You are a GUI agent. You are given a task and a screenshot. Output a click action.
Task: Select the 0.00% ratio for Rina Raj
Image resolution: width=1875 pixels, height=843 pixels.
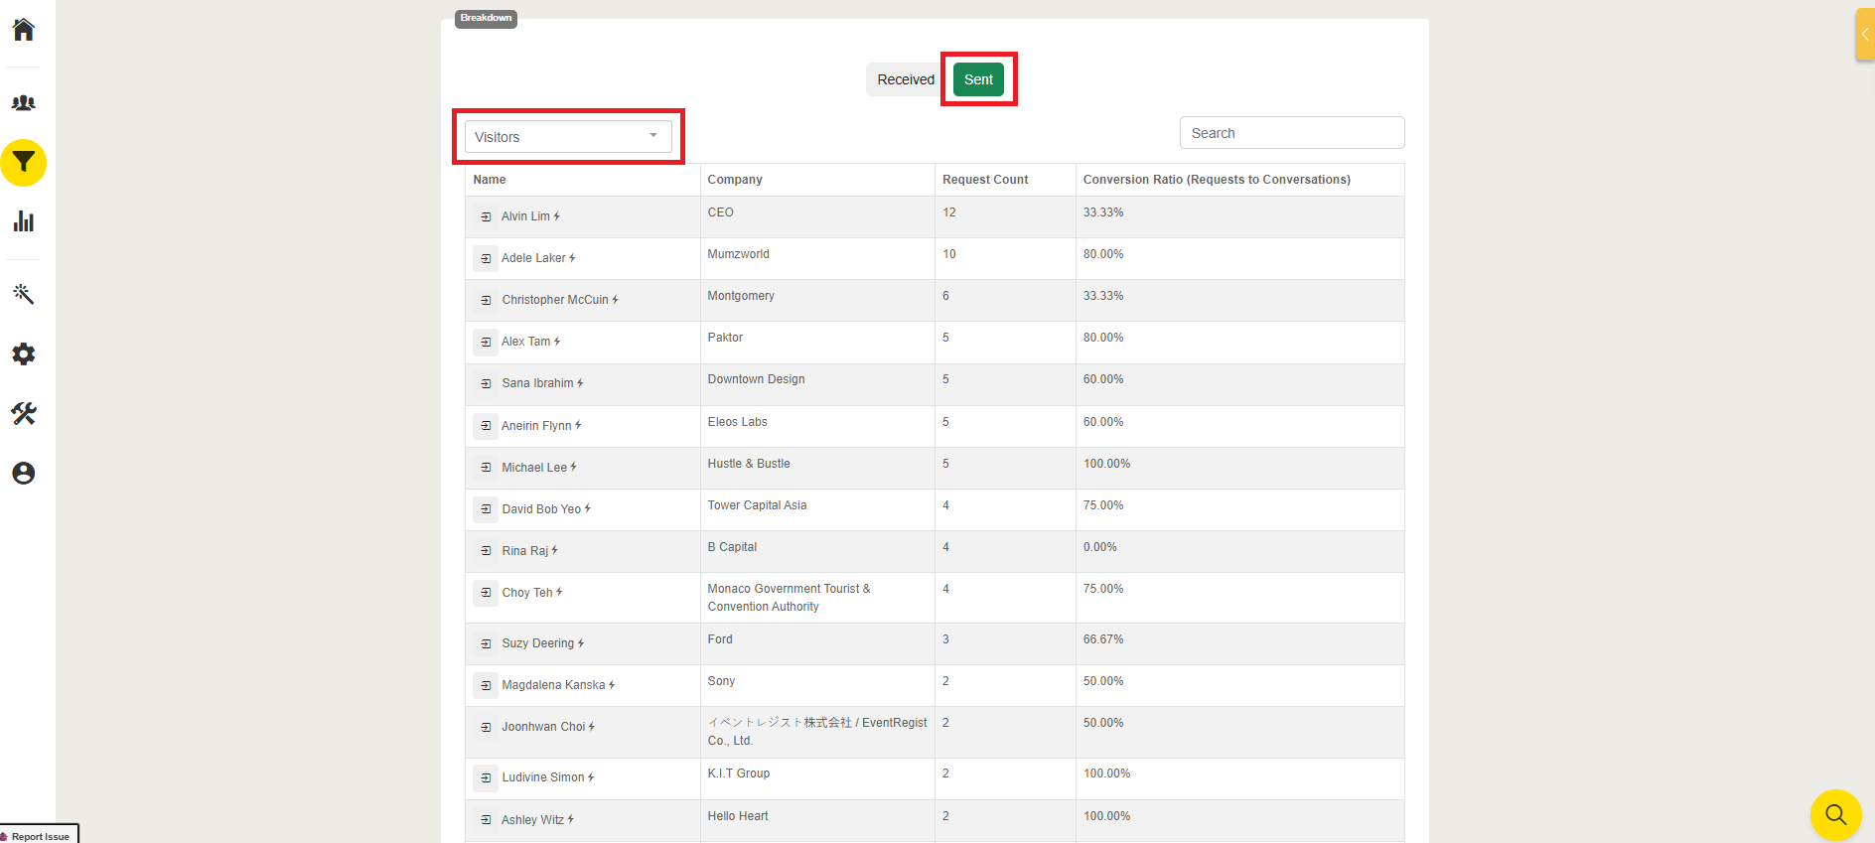coord(1100,547)
